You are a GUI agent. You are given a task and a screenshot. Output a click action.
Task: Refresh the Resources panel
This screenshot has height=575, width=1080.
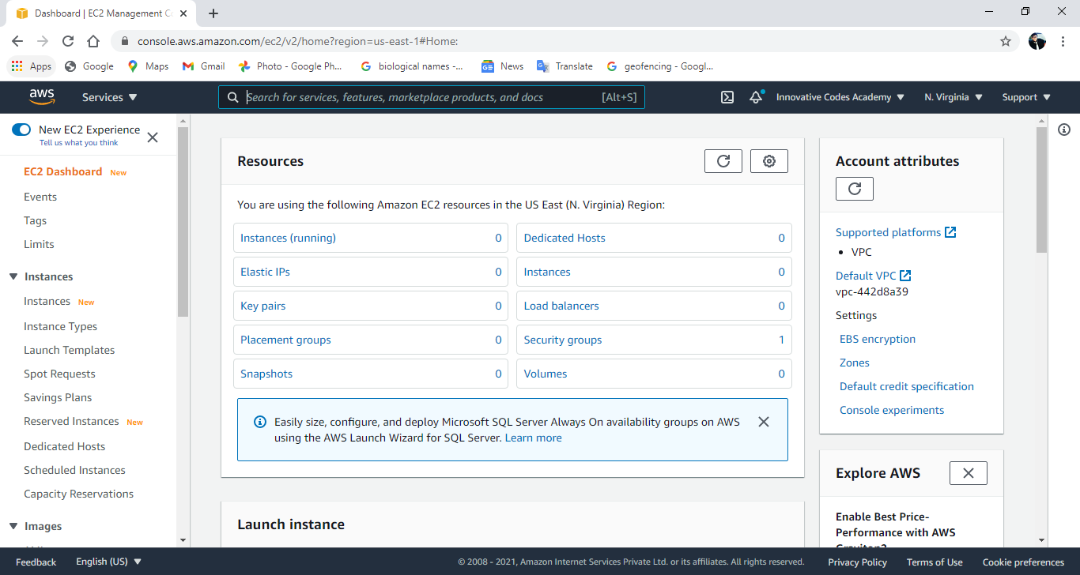point(723,160)
